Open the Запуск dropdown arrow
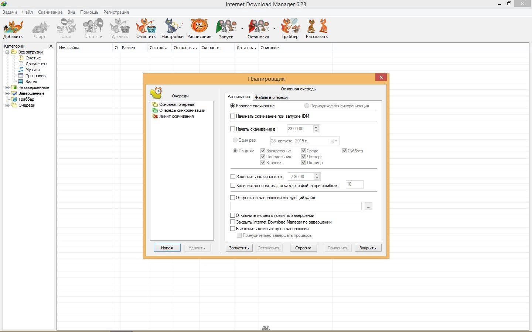This screenshot has height=332, width=532. pyautogui.click(x=242, y=28)
